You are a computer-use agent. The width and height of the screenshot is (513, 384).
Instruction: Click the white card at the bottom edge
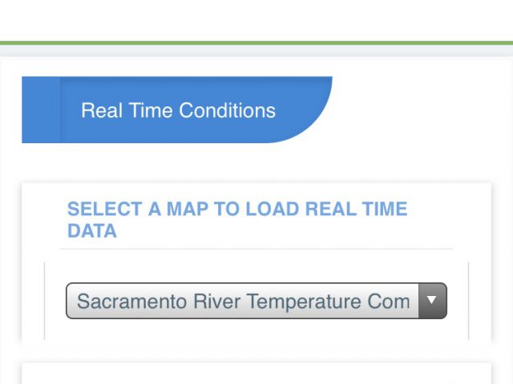tap(256, 374)
